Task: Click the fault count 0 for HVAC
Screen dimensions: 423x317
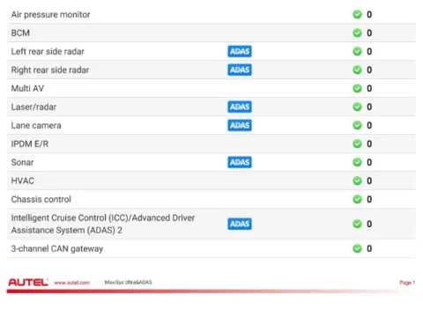Action: point(369,181)
